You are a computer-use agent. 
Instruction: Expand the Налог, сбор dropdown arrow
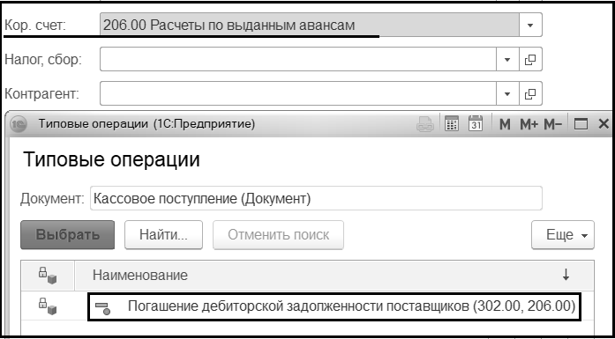(508, 60)
